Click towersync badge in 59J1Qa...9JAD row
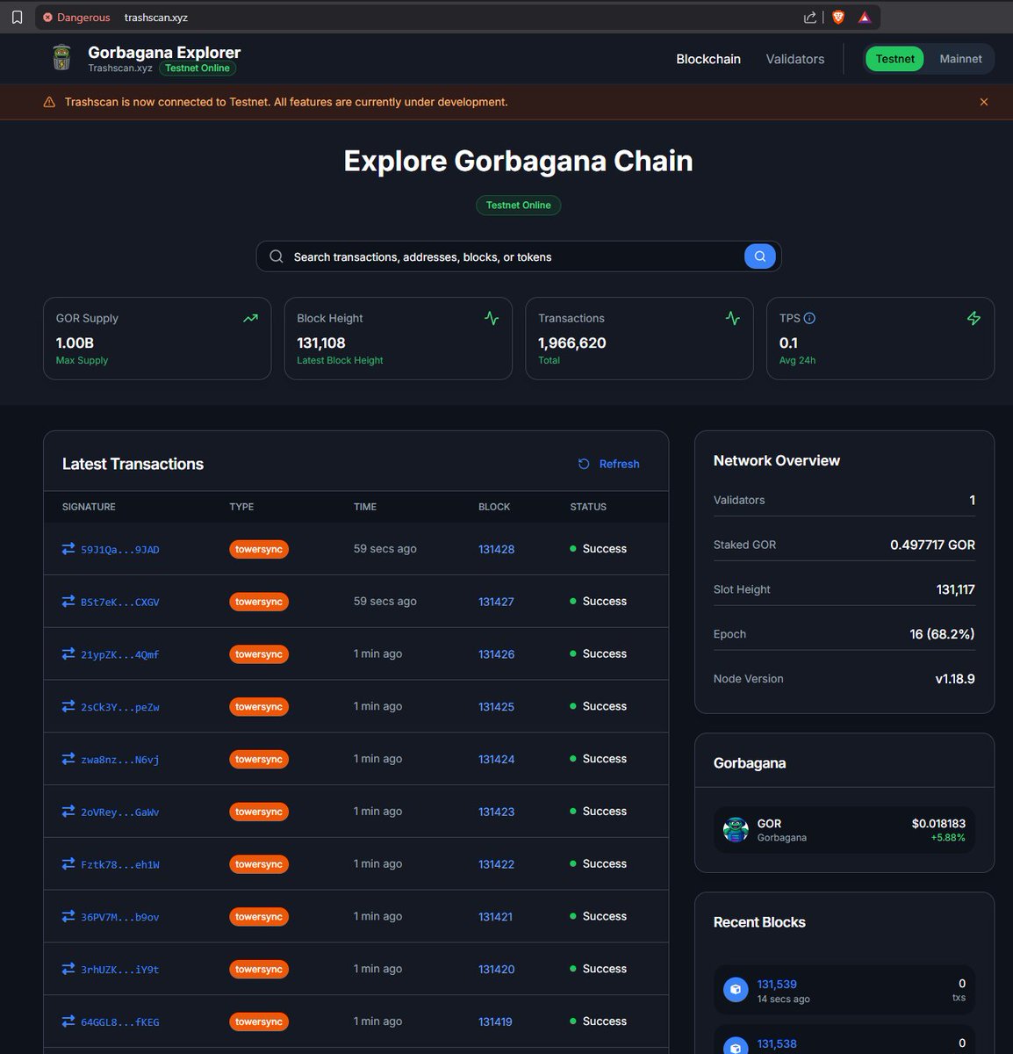 click(x=259, y=549)
